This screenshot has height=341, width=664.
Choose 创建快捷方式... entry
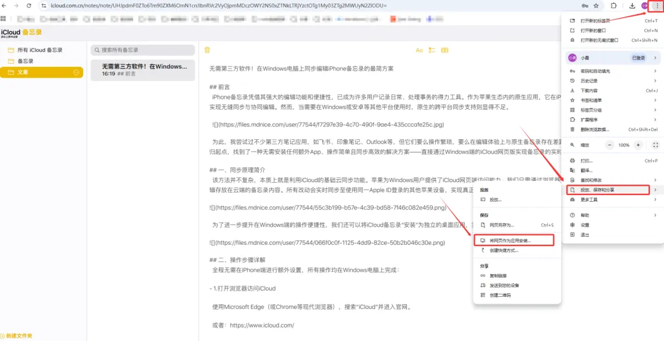point(516,251)
